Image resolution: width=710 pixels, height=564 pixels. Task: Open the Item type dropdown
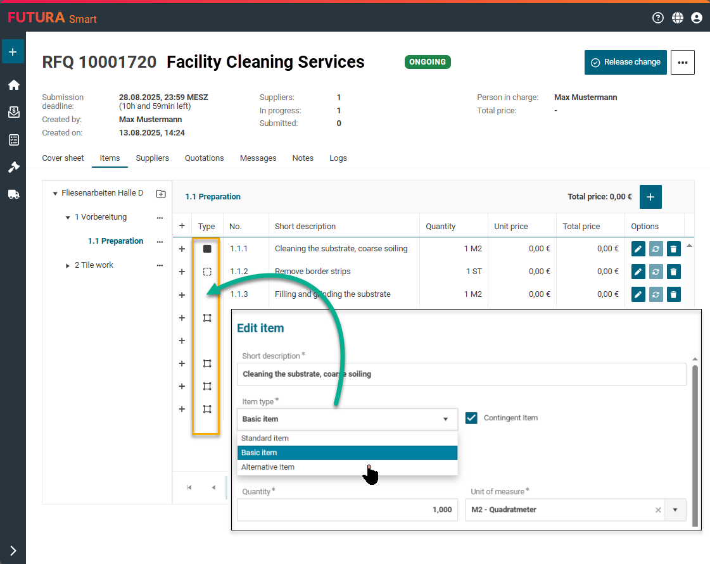[347, 419]
